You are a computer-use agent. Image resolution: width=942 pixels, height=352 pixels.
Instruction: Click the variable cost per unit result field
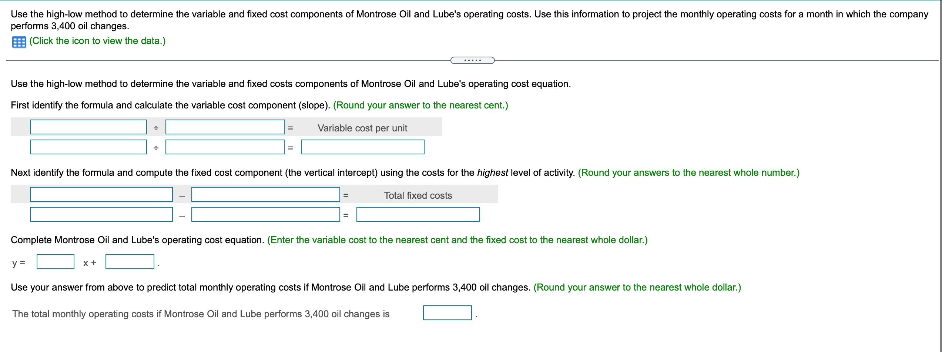(362, 147)
